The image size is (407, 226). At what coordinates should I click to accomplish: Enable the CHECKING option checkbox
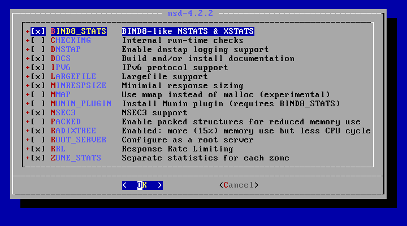(x=38, y=41)
